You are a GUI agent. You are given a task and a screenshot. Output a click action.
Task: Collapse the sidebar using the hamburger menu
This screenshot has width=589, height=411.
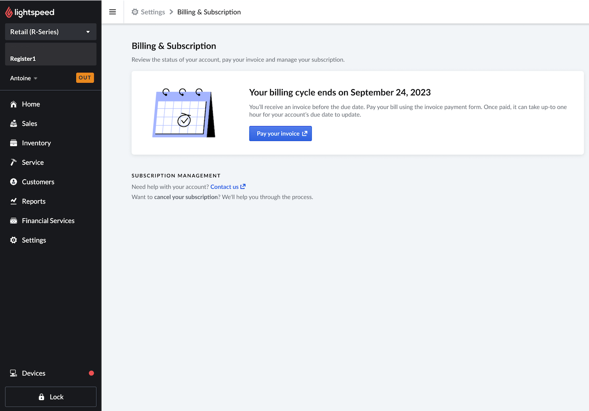112,12
